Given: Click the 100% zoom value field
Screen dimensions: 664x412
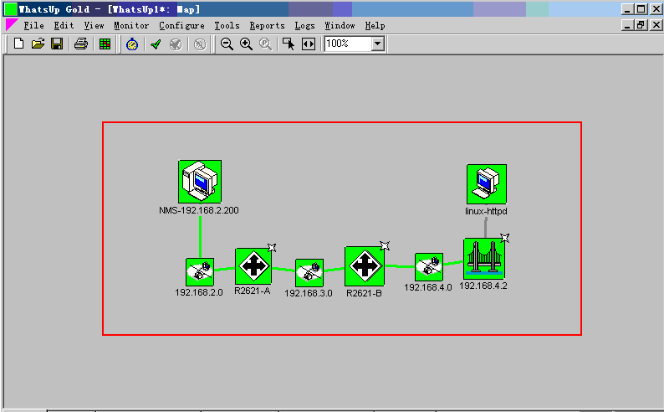Looking at the screenshot, I should [x=348, y=44].
